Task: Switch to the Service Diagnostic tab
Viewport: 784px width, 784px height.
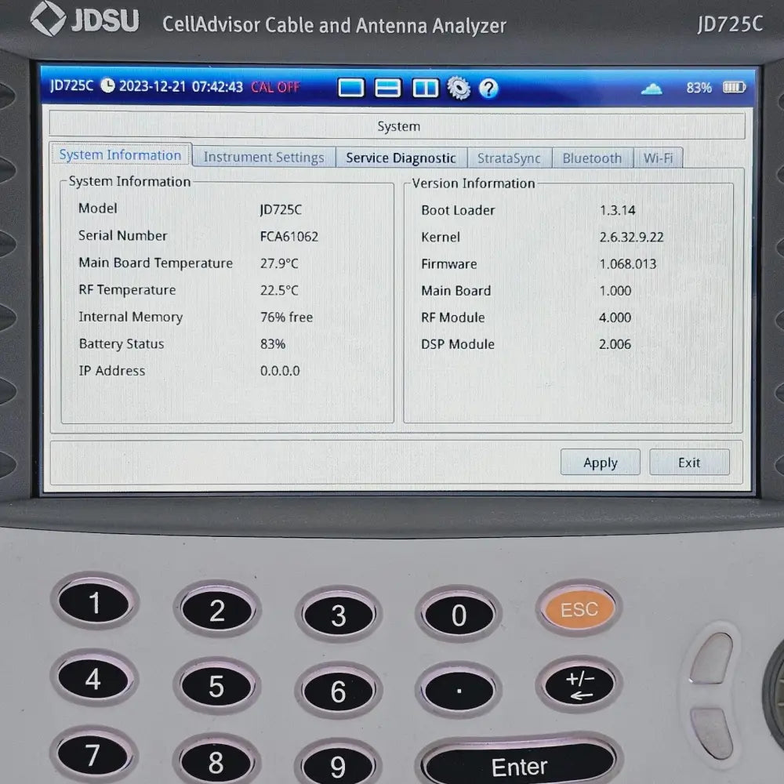Action: 401,158
